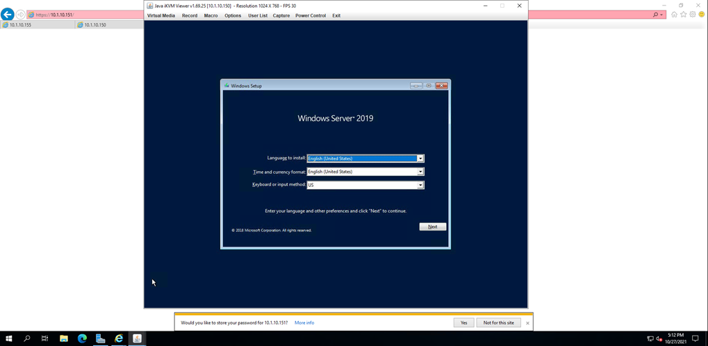Expand the Time and currency format dropdown
Image resolution: width=708 pixels, height=346 pixels.
click(420, 172)
